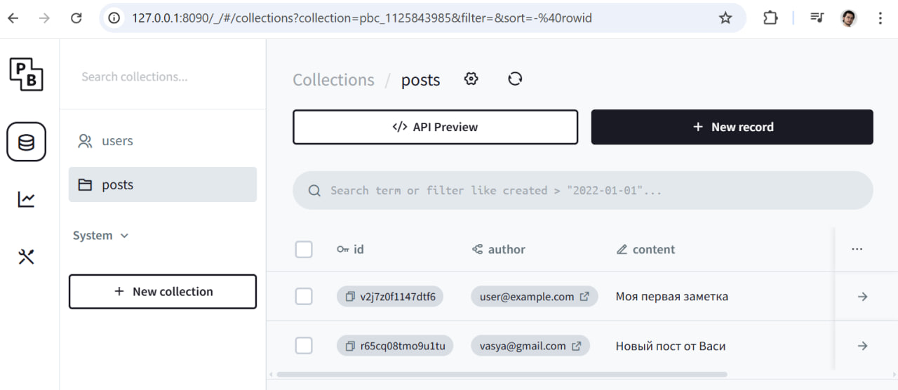
Task: Toggle the select-all checkbox in table header
Action: pyautogui.click(x=304, y=249)
